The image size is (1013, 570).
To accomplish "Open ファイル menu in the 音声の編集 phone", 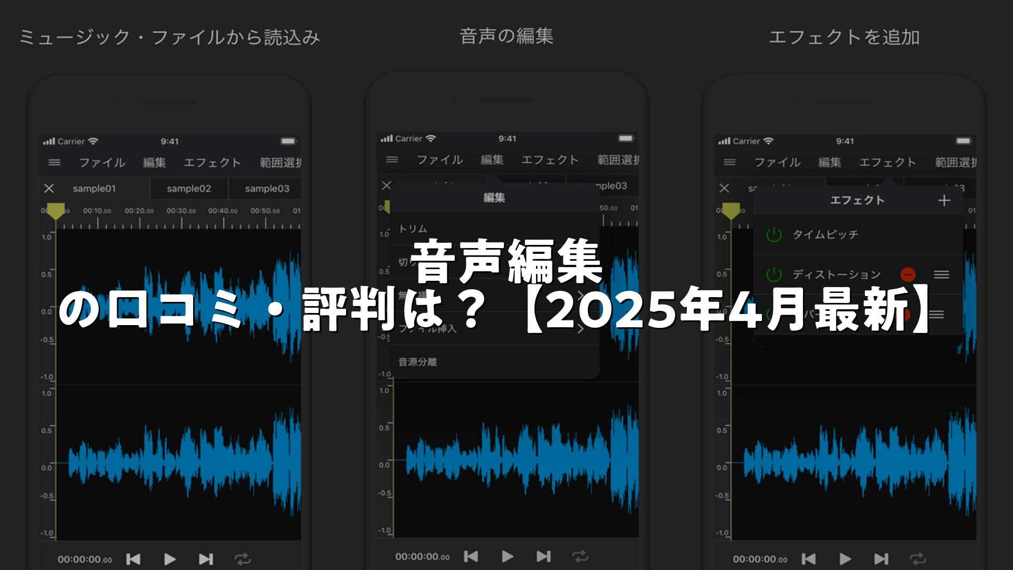I will (x=440, y=159).
